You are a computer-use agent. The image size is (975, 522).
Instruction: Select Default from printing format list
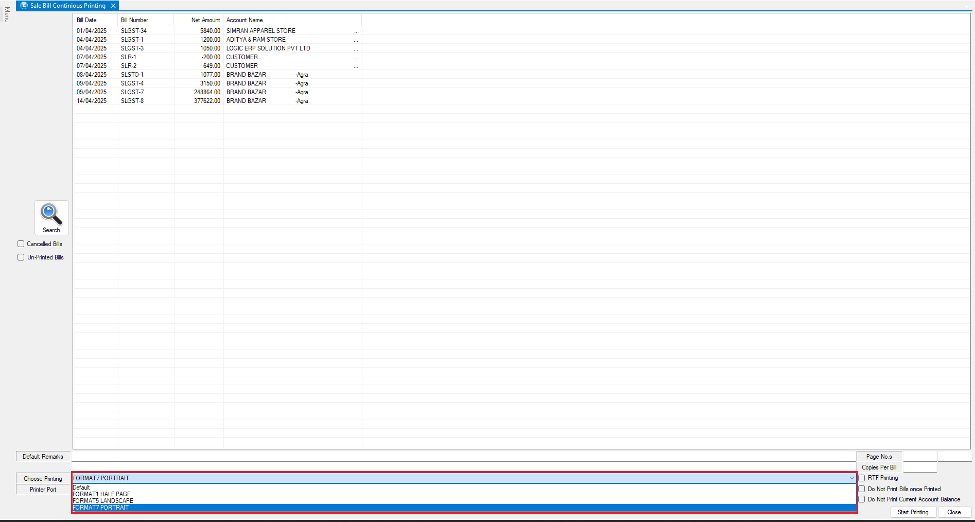[81, 488]
